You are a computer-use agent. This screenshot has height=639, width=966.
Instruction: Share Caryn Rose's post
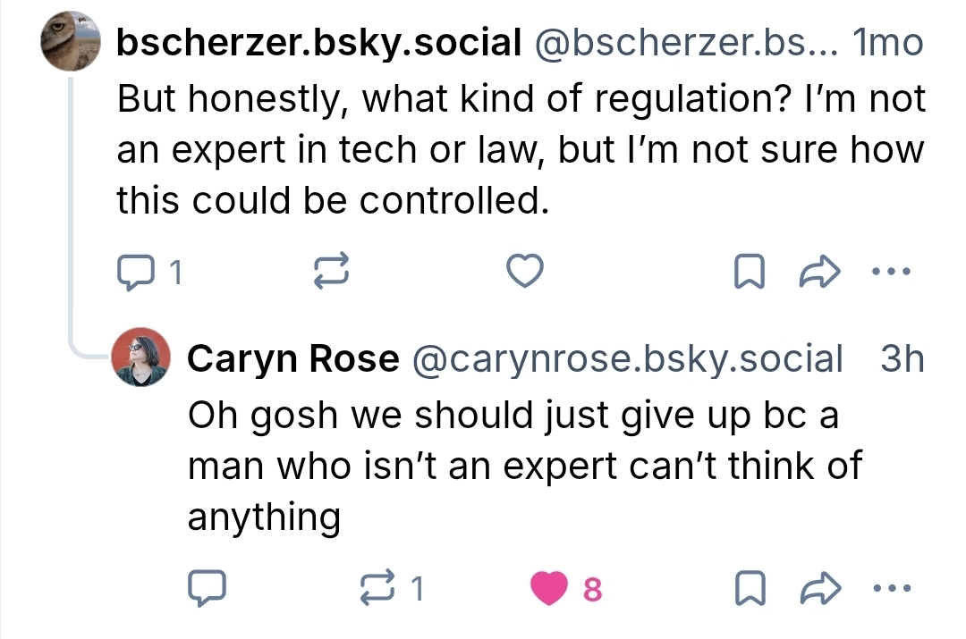point(818,588)
